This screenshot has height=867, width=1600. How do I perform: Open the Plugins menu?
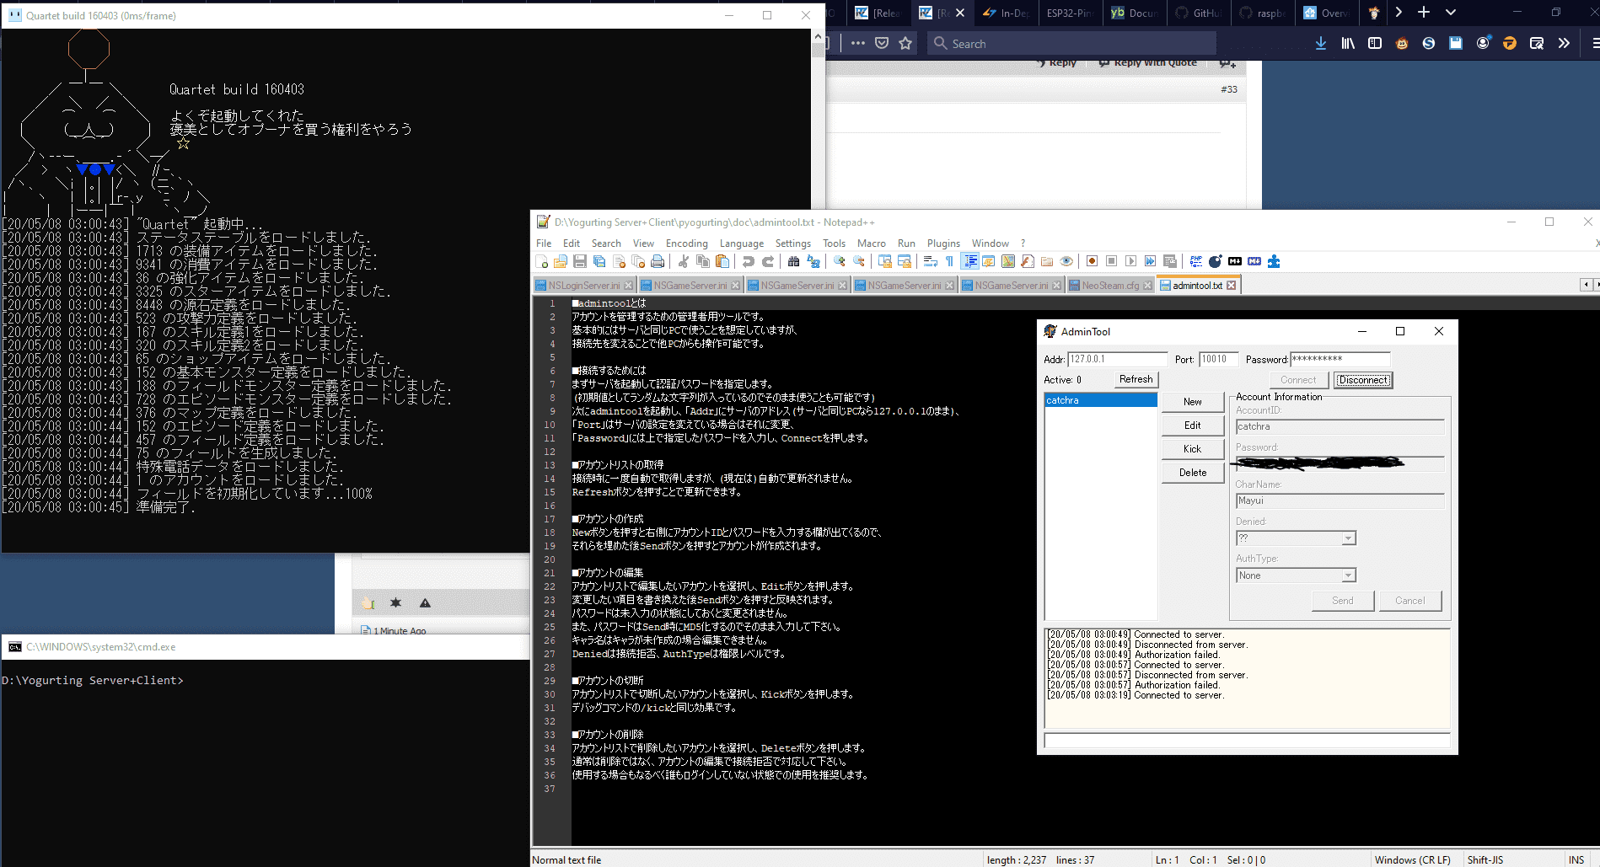coord(943,243)
